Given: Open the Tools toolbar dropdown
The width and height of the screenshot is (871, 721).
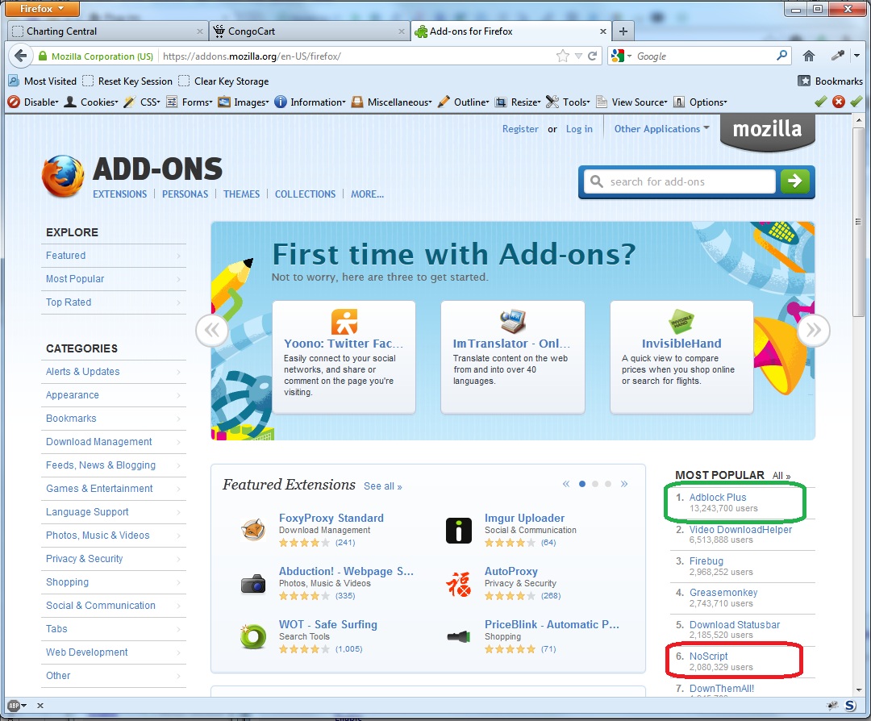Looking at the screenshot, I should click(568, 102).
